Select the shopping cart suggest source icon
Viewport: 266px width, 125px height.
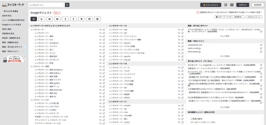click(x=81, y=19)
